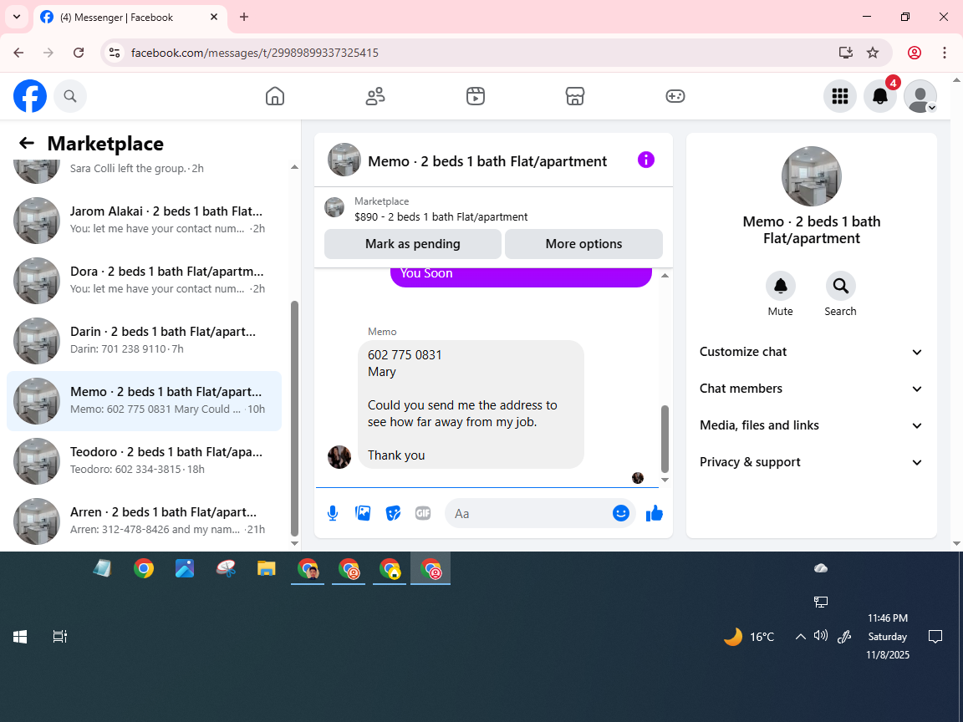Image resolution: width=963 pixels, height=722 pixels.
Task: Open Chrome three-dot menu
Action: click(x=945, y=53)
